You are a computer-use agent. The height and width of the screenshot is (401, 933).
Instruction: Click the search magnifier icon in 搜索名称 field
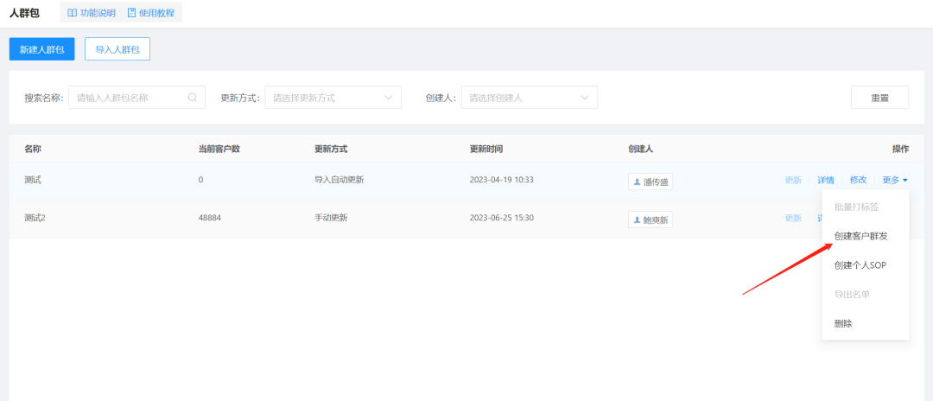[x=192, y=98]
